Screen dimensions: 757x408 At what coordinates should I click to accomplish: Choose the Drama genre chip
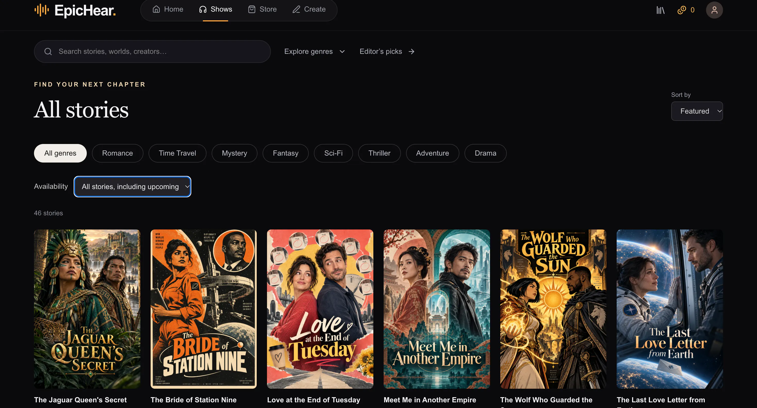[x=485, y=153]
